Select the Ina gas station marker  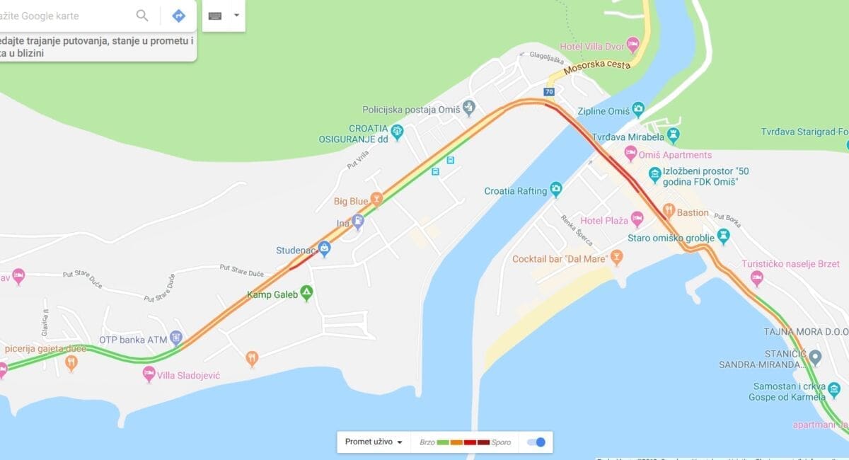(358, 222)
